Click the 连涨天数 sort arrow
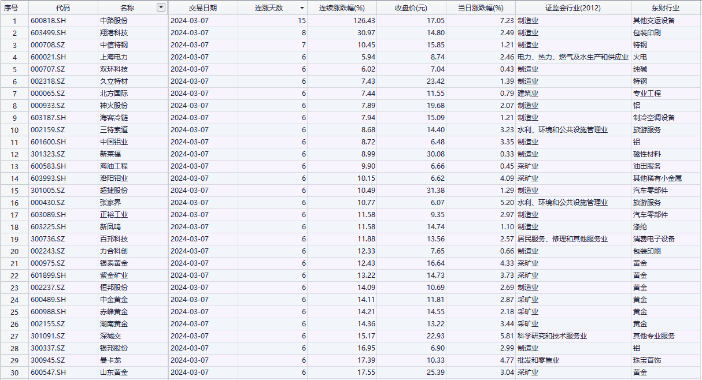702x380 pixels. [301, 8]
